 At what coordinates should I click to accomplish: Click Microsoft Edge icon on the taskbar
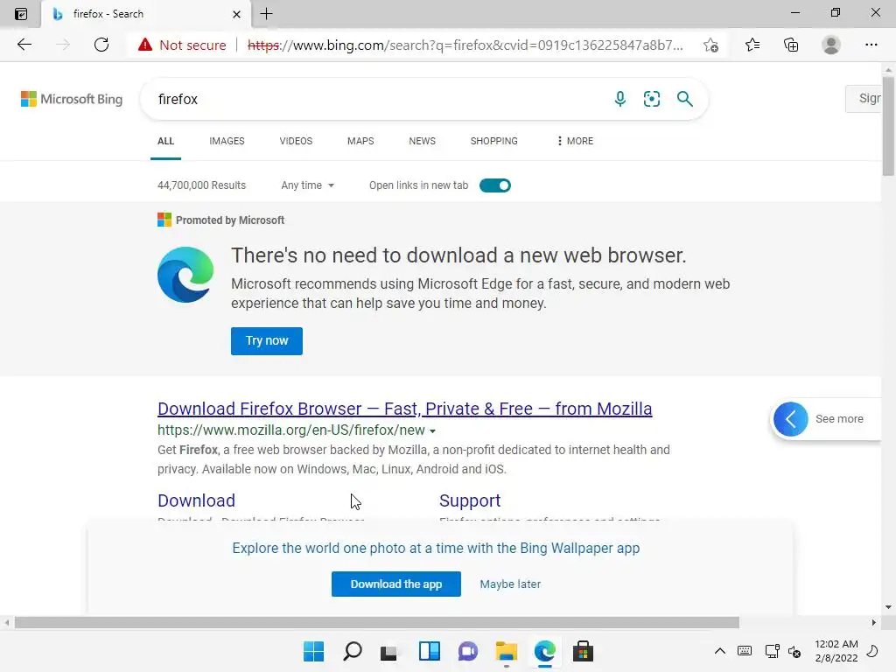(x=544, y=651)
